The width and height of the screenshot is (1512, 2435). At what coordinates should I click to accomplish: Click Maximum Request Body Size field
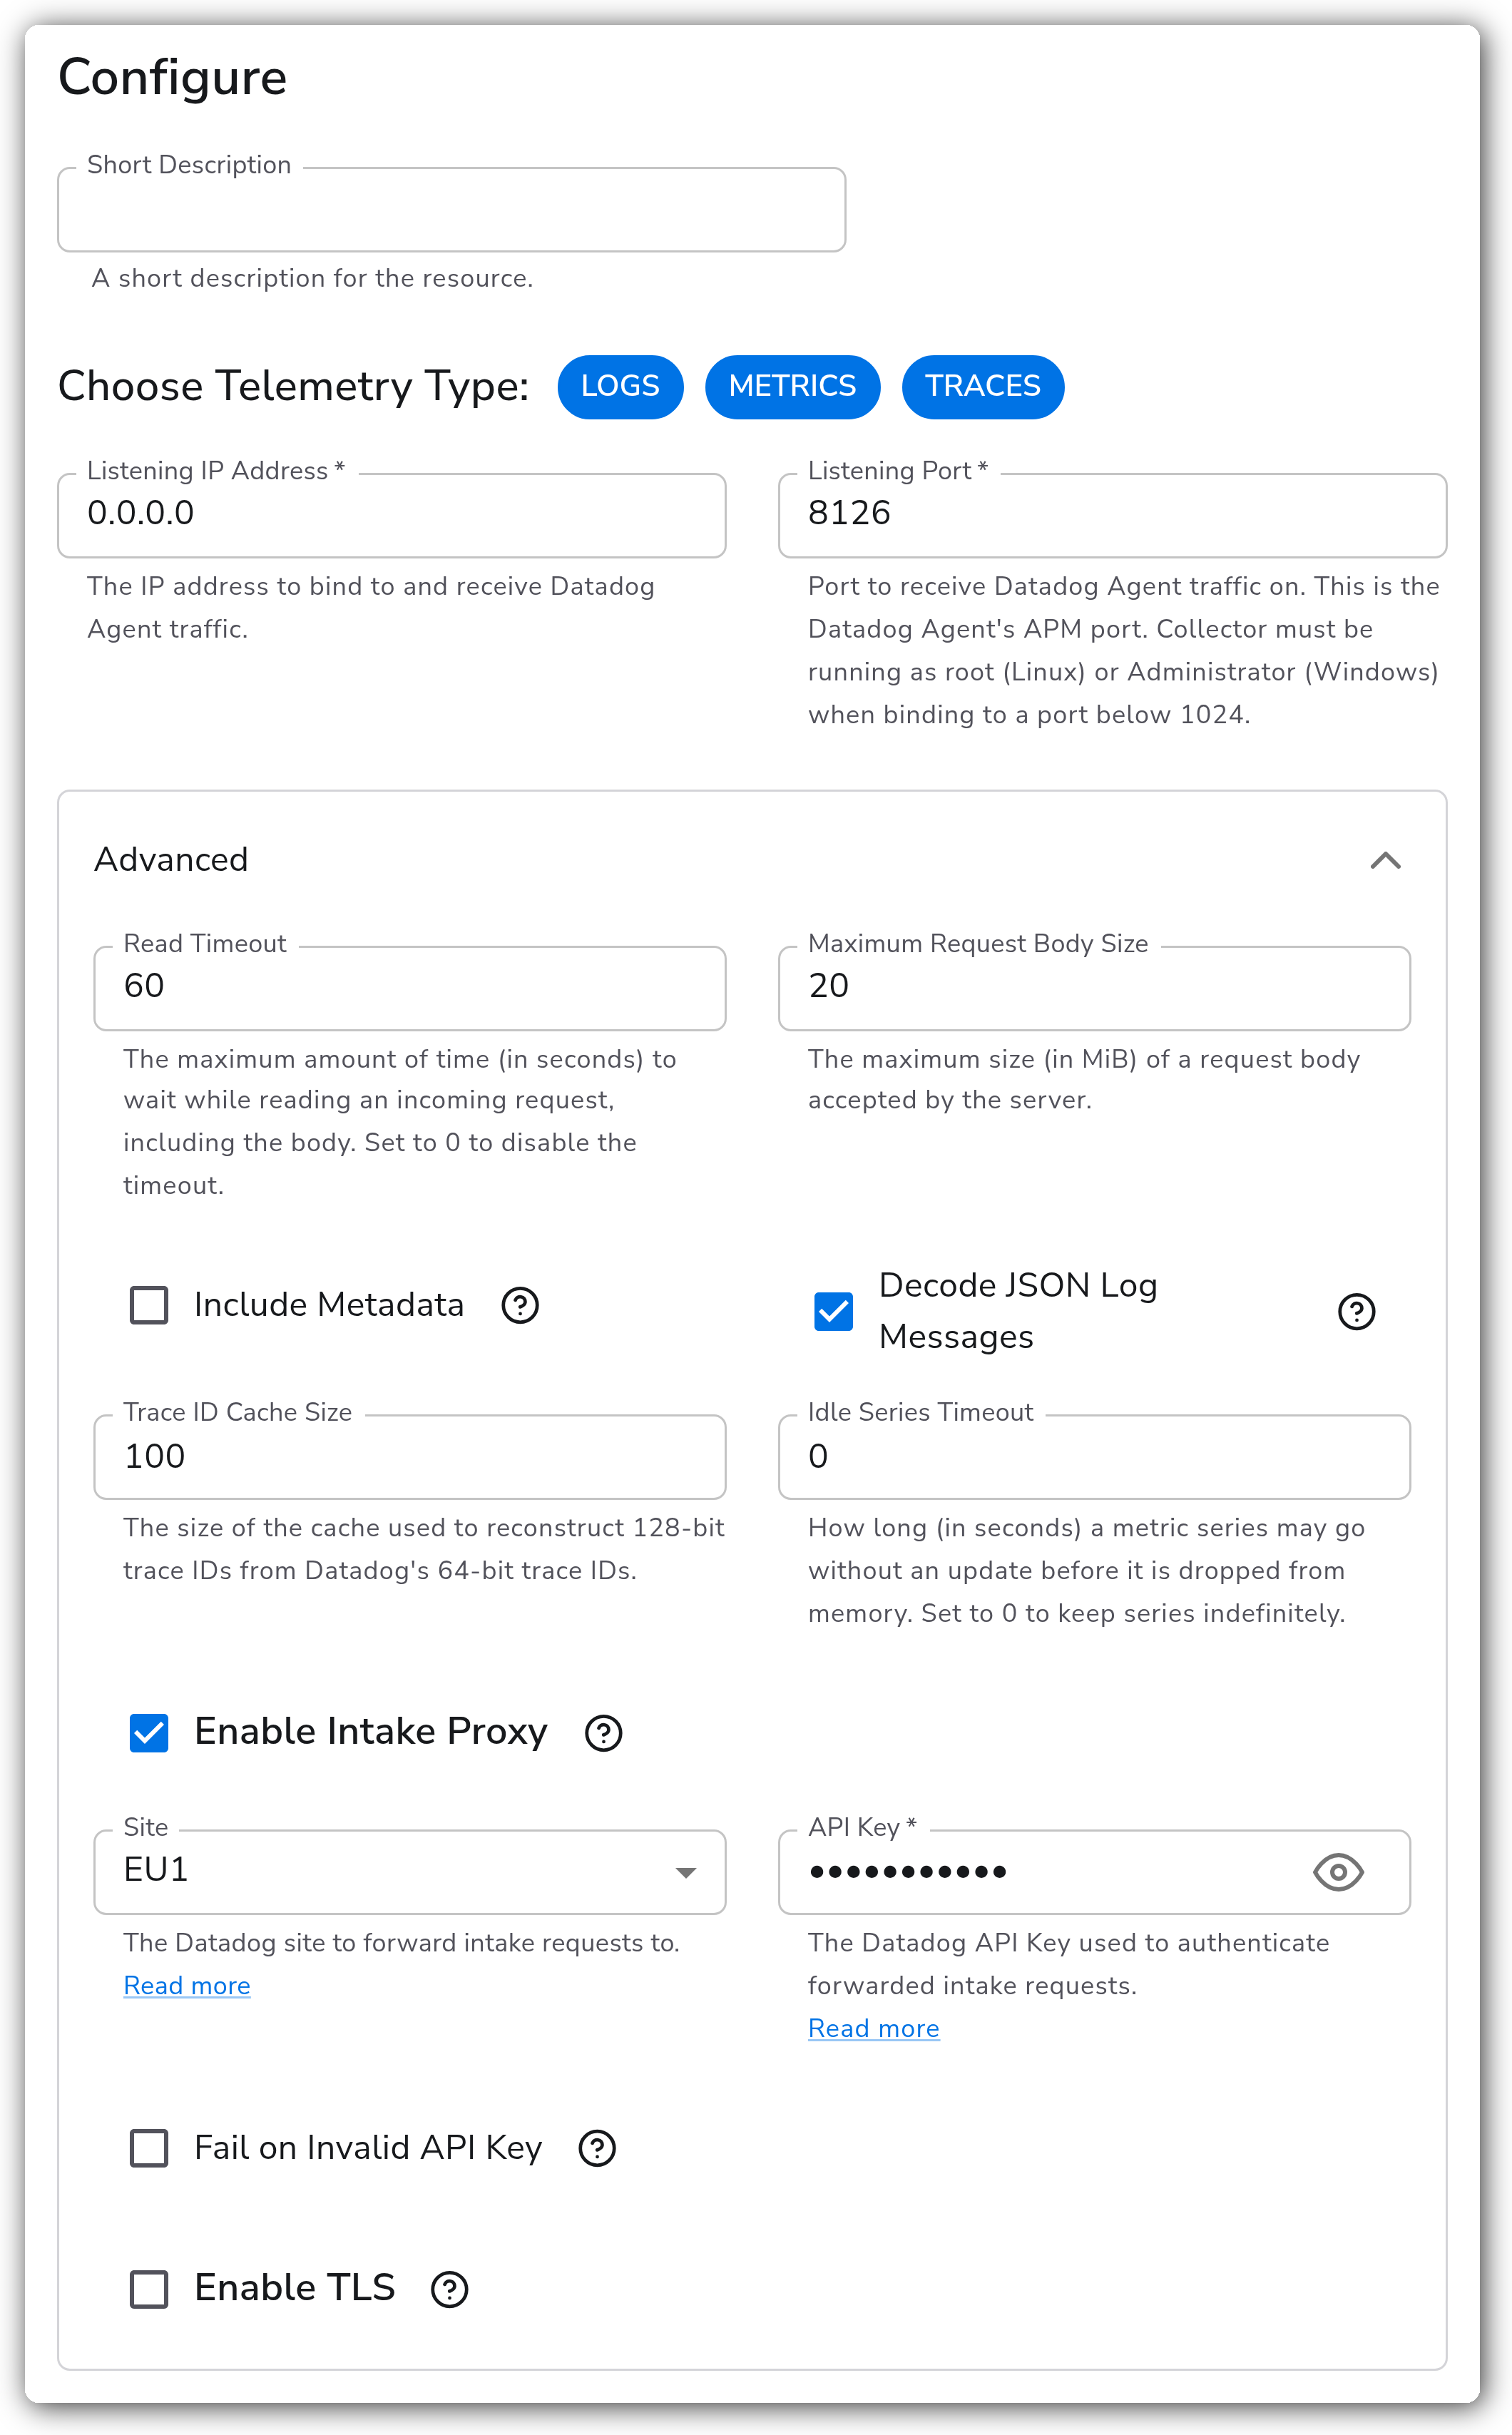(x=1094, y=988)
